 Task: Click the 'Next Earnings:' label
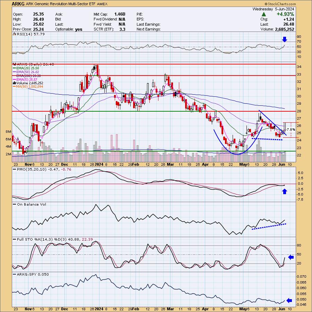coord(148,29)
